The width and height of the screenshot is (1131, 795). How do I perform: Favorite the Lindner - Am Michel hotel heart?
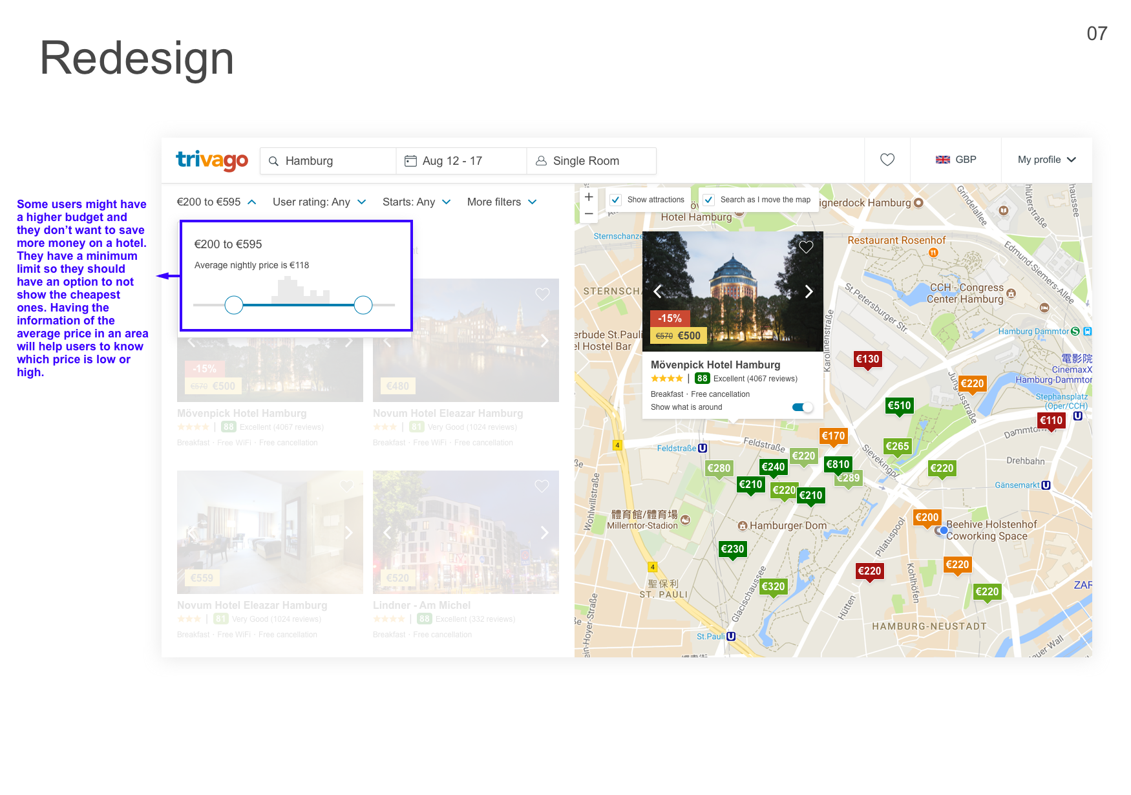point(542,486)
